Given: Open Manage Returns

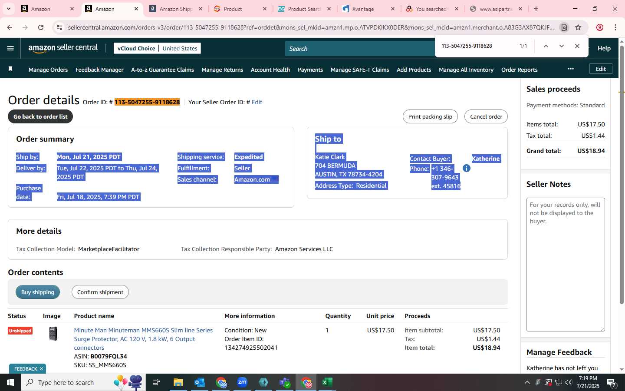Looking at the screenshot, I should [222, 70].
